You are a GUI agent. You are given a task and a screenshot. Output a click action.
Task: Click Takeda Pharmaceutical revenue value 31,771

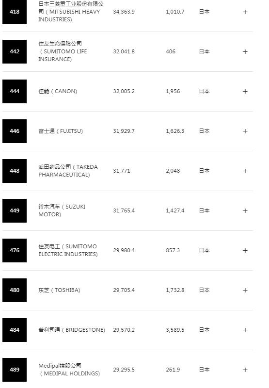pyautogui.click(x=122, y=171)
